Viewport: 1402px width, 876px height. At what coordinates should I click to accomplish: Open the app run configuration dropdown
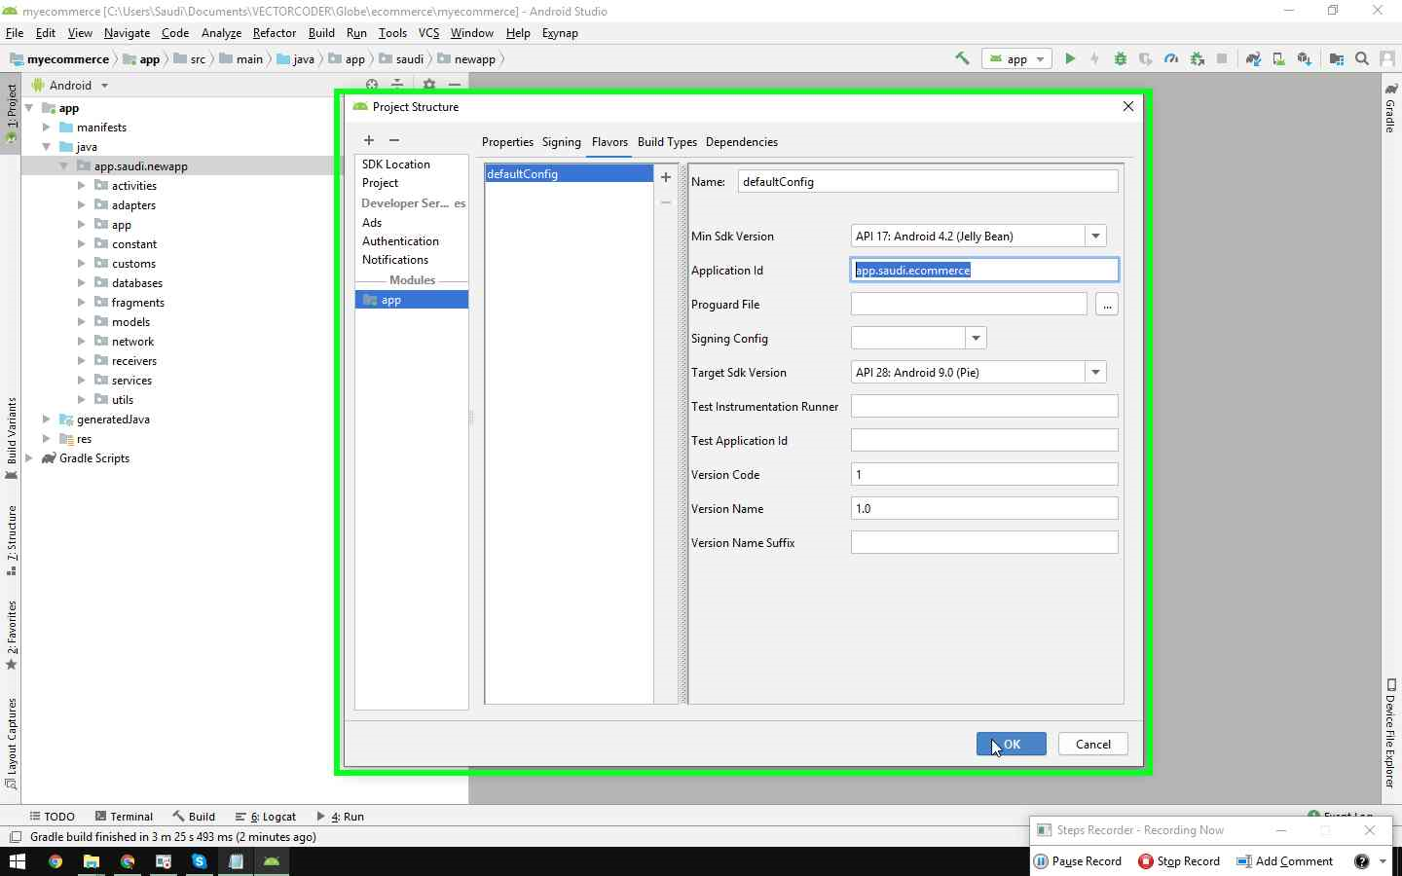(x=1016, y=58)
